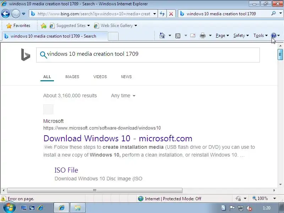The width and height of the screenshot is (284, 213).
Task: Open a new blank tab
Action: point(113,36)
